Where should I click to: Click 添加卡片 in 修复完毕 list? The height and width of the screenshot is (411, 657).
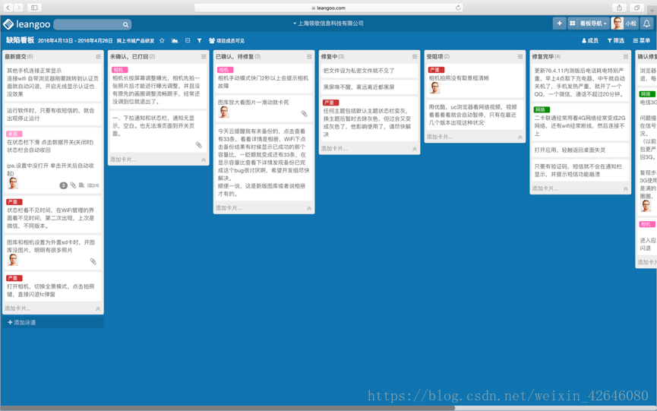(545, 188)
